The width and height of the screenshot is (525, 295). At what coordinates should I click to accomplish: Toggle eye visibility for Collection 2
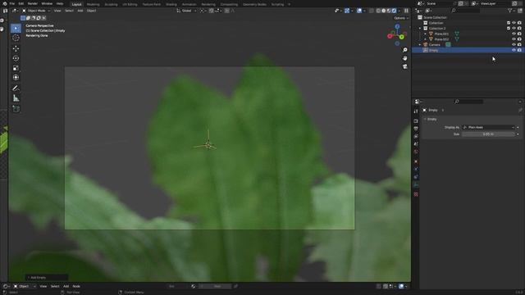coord(514,29)
